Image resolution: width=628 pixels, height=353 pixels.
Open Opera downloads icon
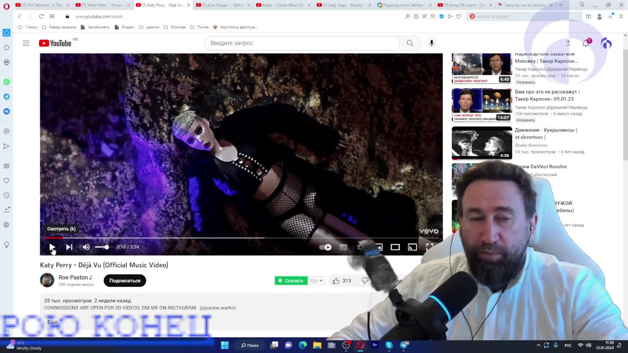[x=610, y=17]
